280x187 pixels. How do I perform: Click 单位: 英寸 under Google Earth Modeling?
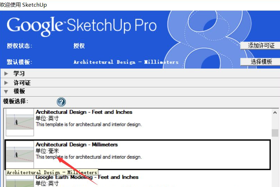(x=47, y=183)
